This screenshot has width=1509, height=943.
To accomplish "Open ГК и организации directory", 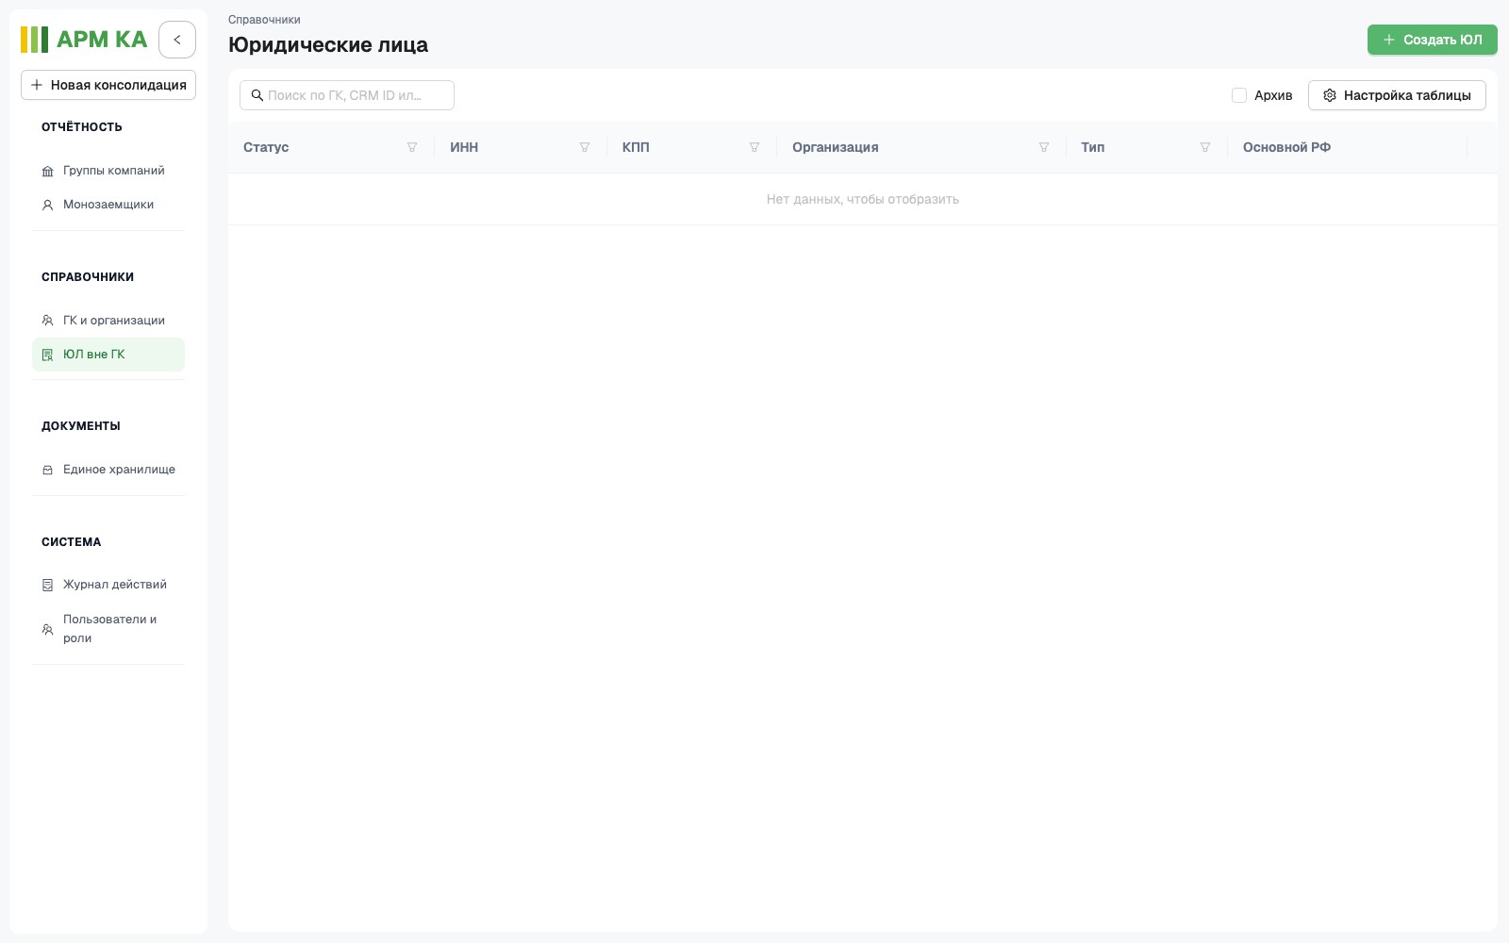I will [x=108, y=321].
